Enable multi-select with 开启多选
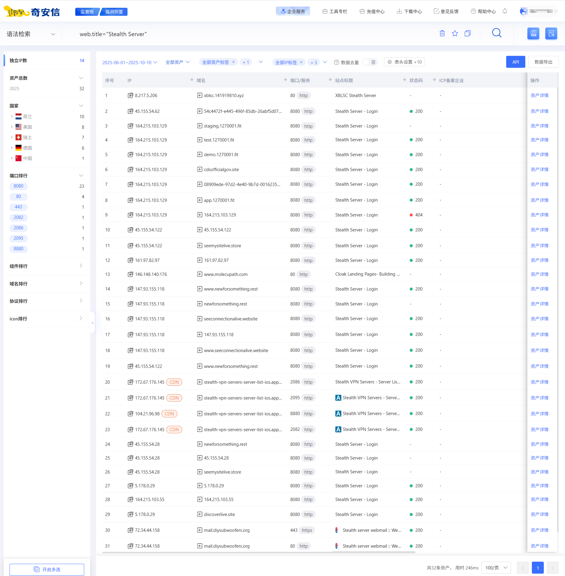Screen dimensions: 565x576 [x=47, y=569]
